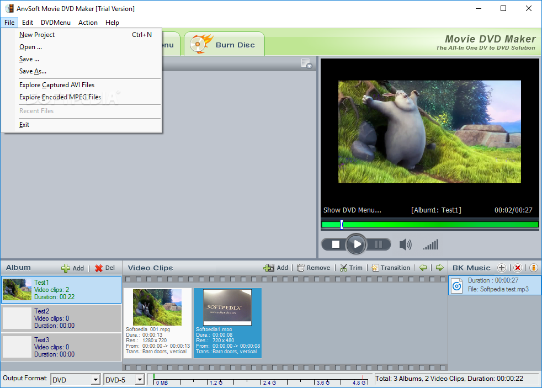Screen dimensions: 542x388
Task: Click the Total albums status text
Action: 449,379
